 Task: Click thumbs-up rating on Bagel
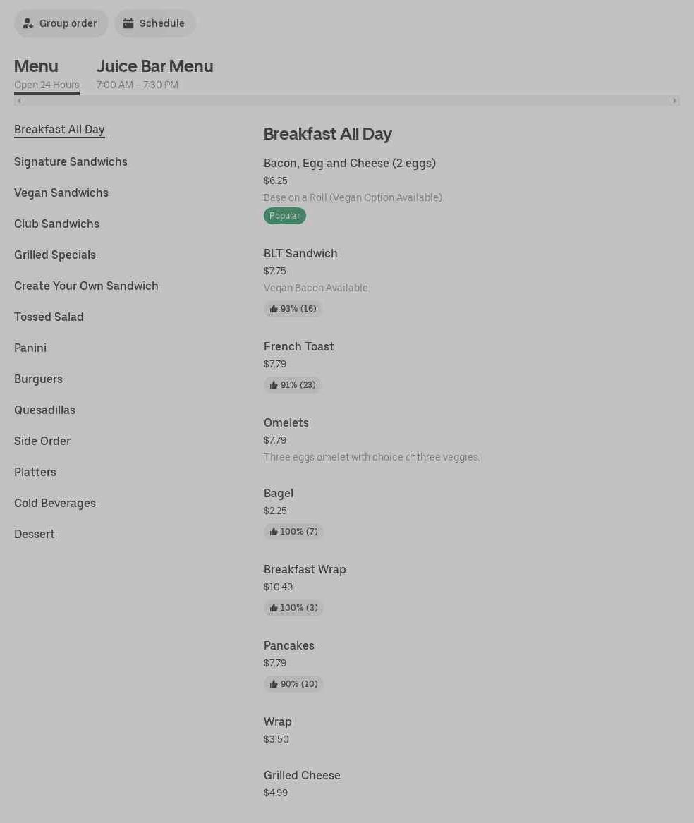coord(293,532)
